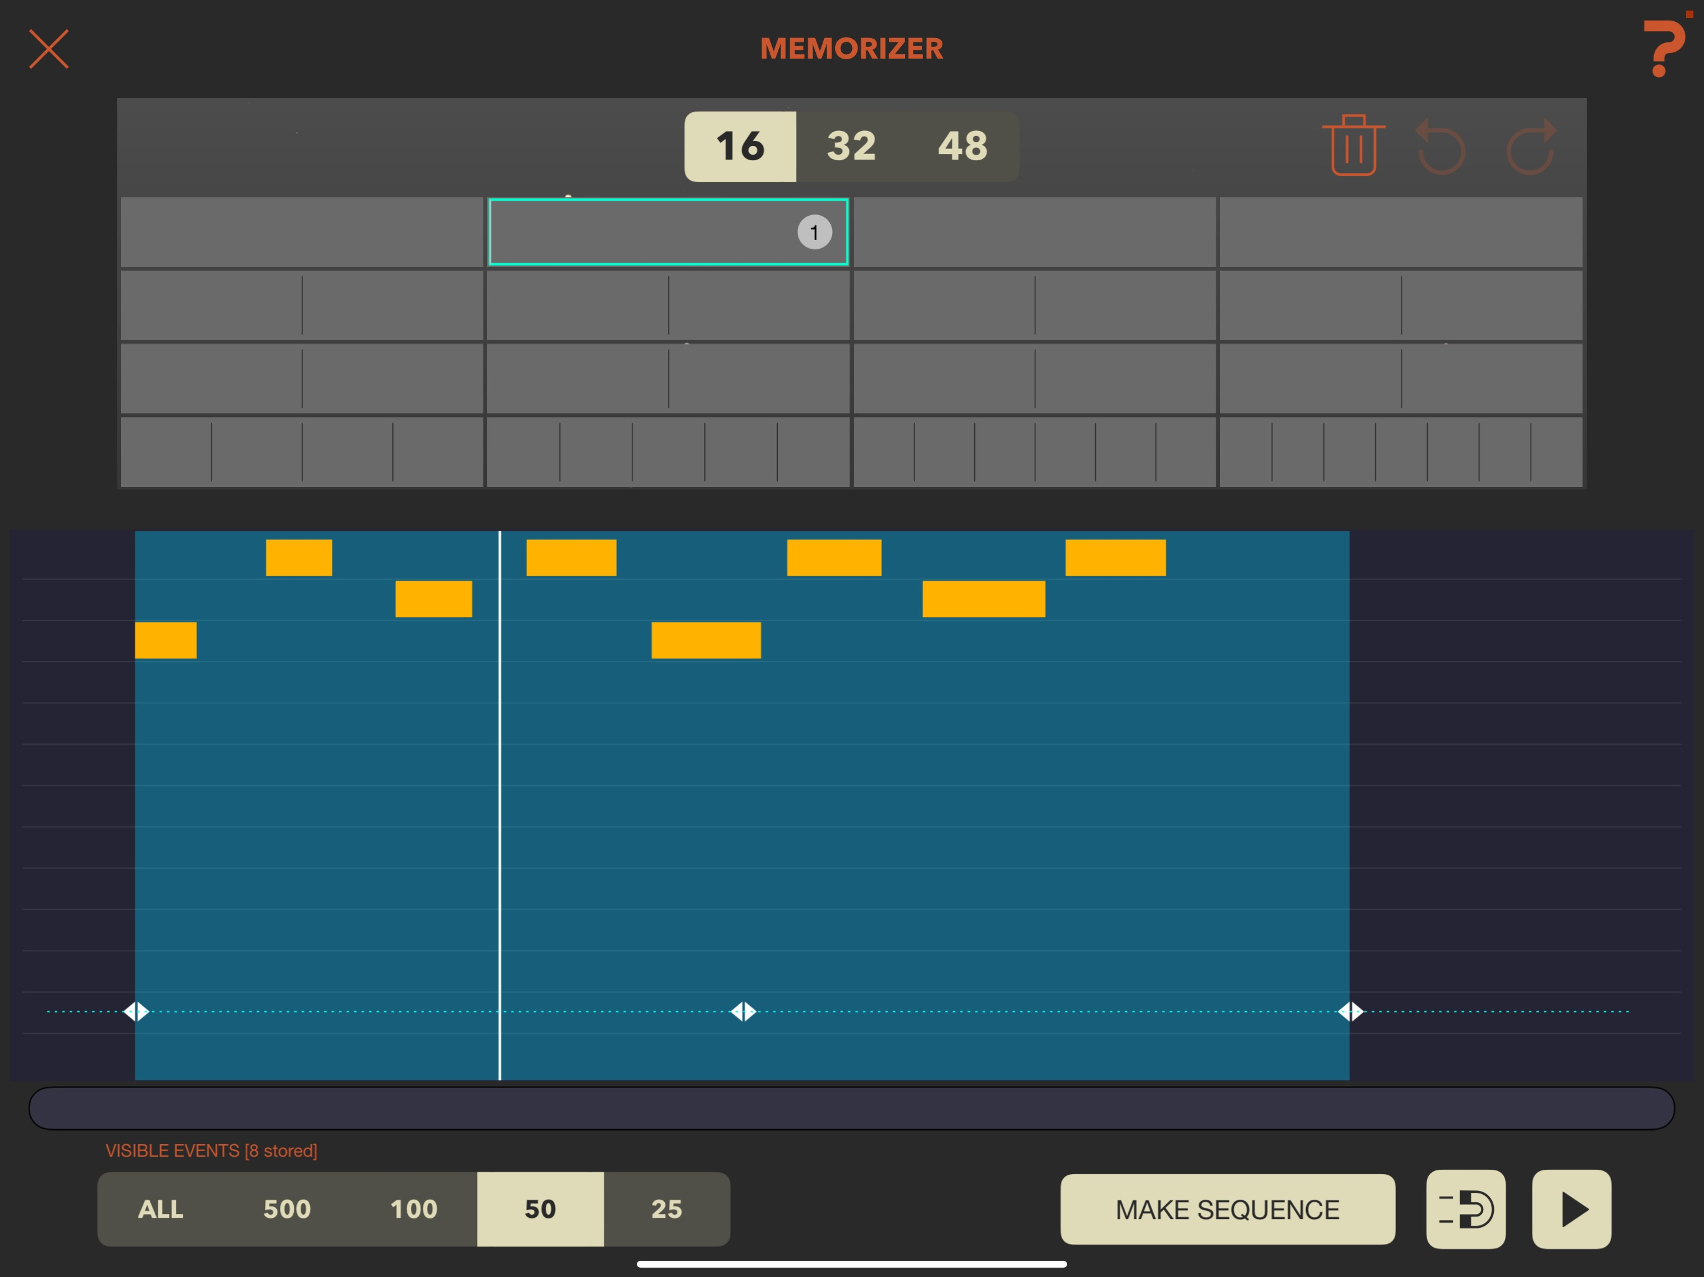
Task: Undo the last action
Action: click(x=1441, y=147)
